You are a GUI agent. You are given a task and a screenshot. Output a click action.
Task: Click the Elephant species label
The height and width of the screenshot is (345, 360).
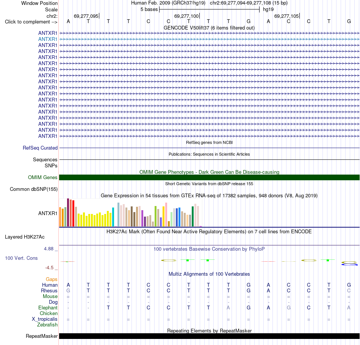[48, 308]
